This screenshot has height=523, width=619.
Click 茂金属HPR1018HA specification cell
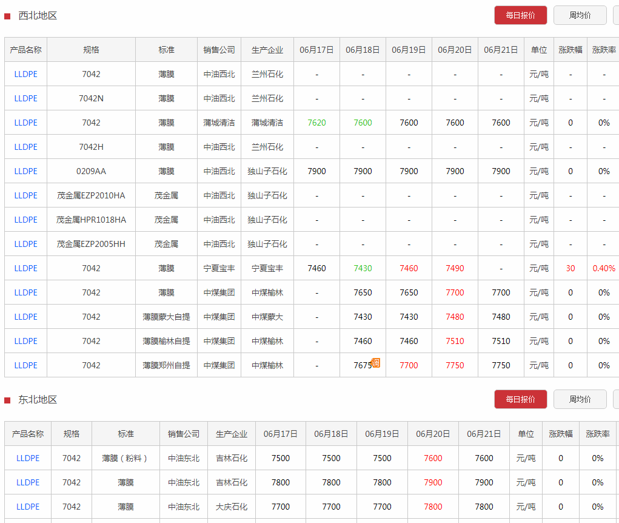click(x=91, y=220)
